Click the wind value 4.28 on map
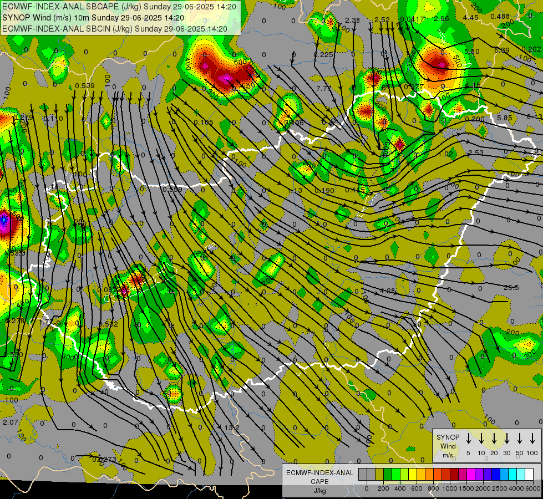 387,291
